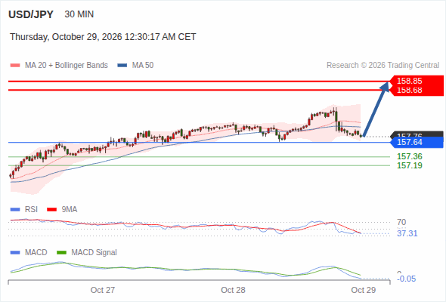
Task: Click the Oct 27 date axis label
Action: pyautogui.click(x=103, y=290)
